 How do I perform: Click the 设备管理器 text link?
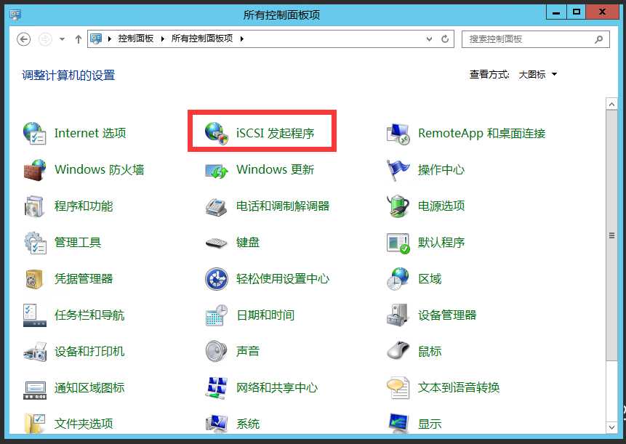(447, 315)
